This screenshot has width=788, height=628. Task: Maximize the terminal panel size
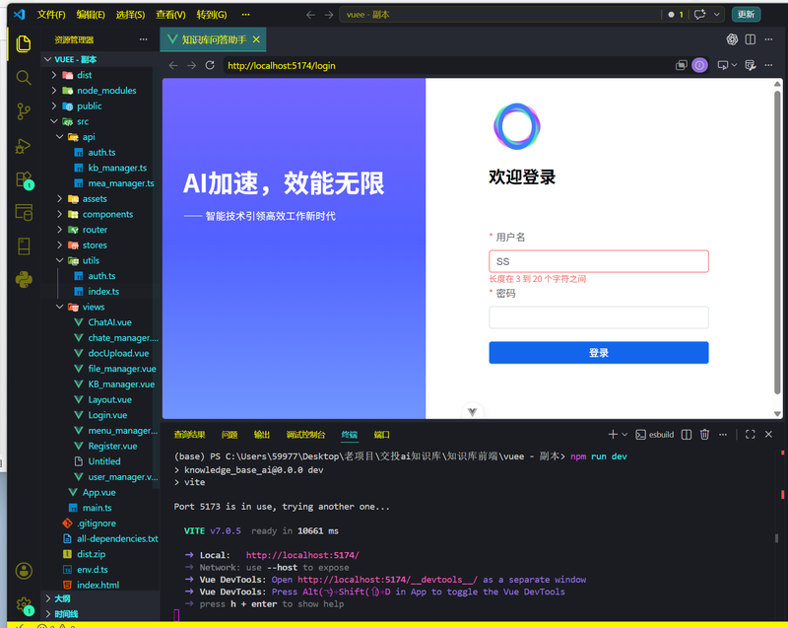(751, 435)
